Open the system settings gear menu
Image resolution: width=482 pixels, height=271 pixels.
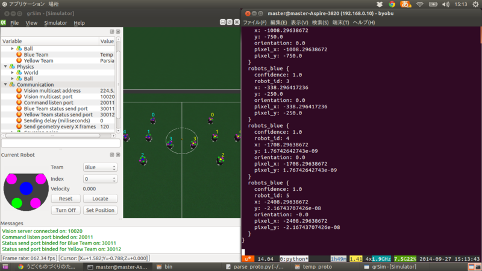point(475,4)
